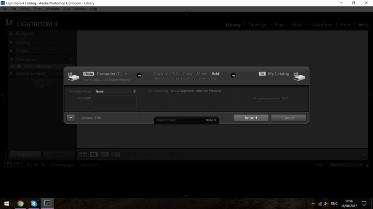The height and width of the screenshot is (209, 373).
Task: Switch to Loupe view icon
Action: coord(94,155)
